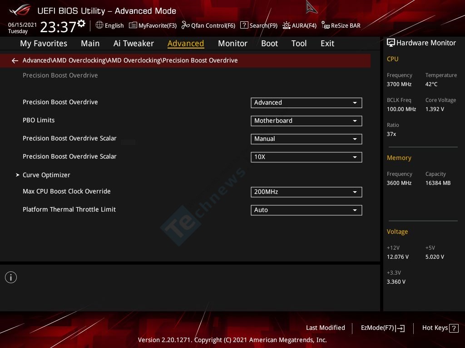Click the AURA lighting icon
The image size is (465, 348).
click(x=286, y=25)
